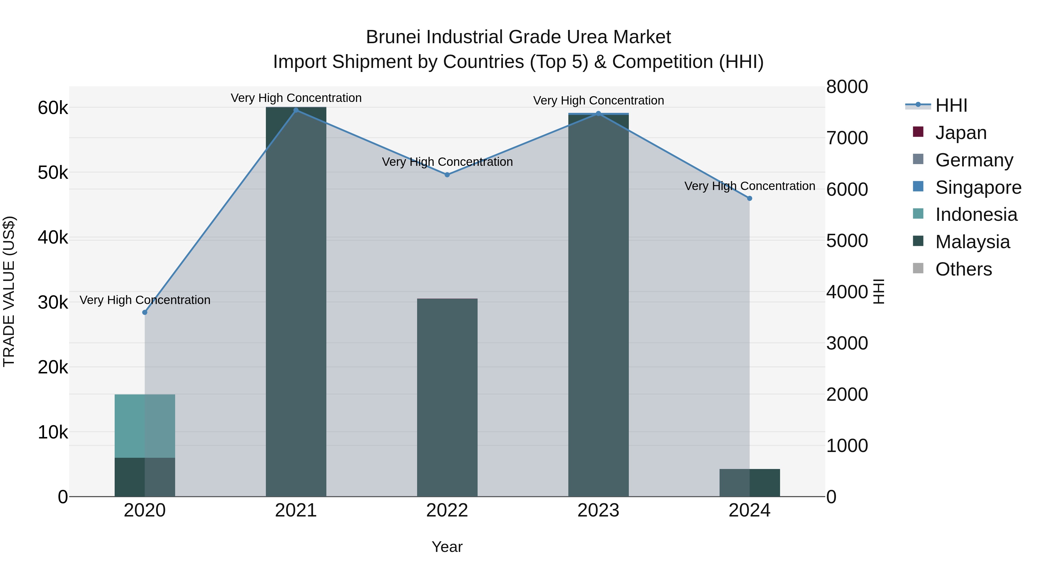Click the 2020 Malaysia bar segment
Viewport: 1037px width, 583px height.
point(145,477)
